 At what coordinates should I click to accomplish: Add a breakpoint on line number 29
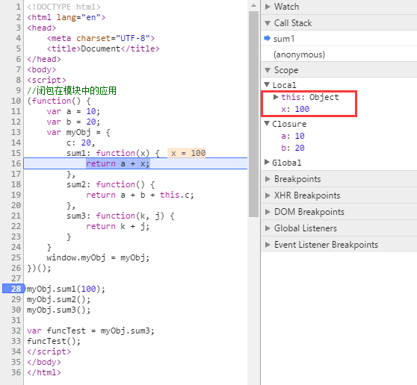point(16,299)
